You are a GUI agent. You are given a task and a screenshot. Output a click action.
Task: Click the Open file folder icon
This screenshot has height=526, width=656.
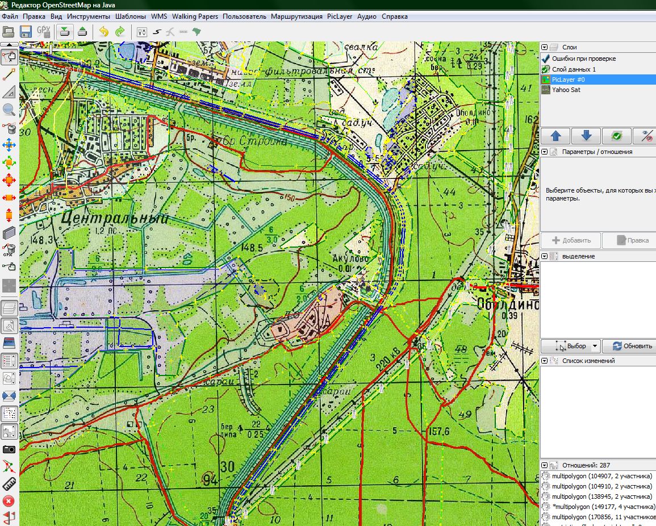click(x=9, y=31)
